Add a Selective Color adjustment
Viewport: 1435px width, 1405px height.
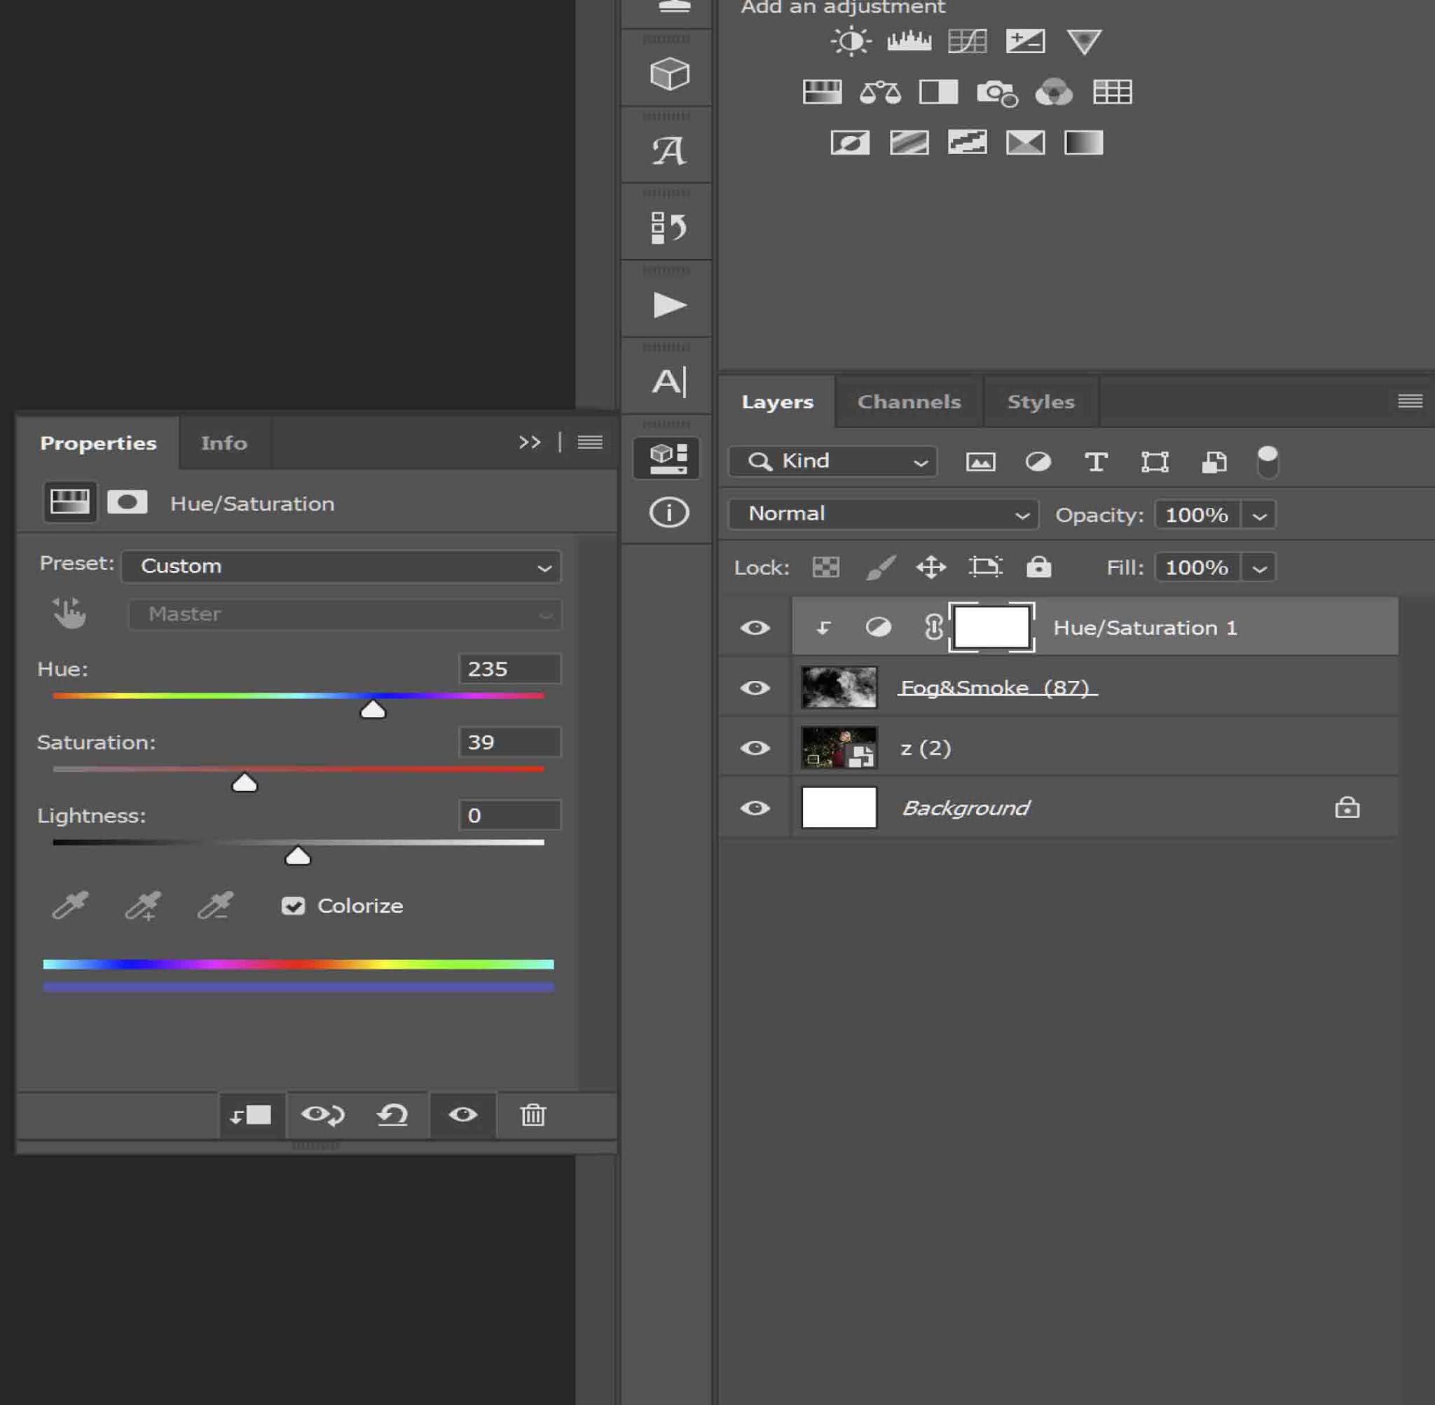click(x=1025, y=142)
